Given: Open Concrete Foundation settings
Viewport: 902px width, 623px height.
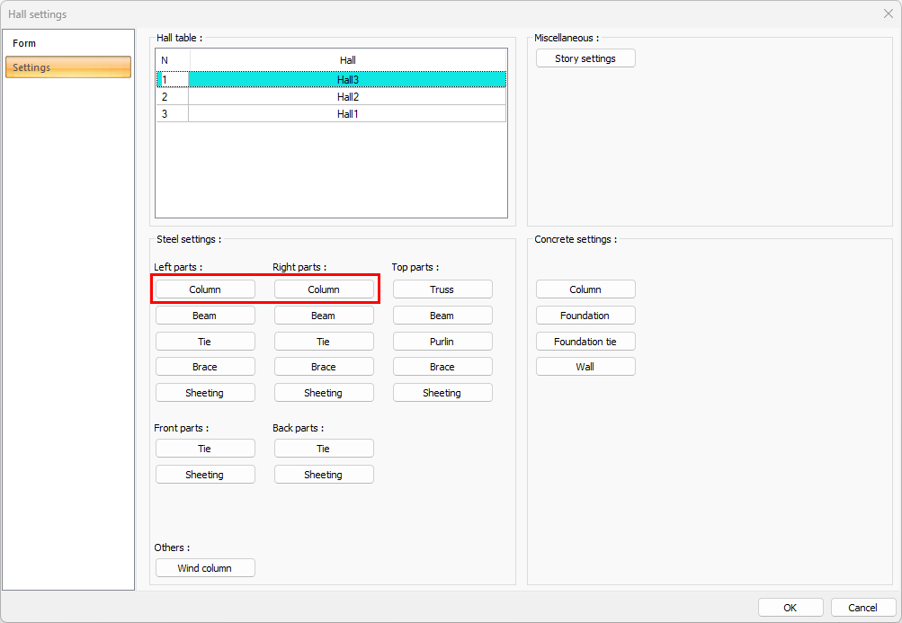Looking at the screenshot, I should click(585, 316).
